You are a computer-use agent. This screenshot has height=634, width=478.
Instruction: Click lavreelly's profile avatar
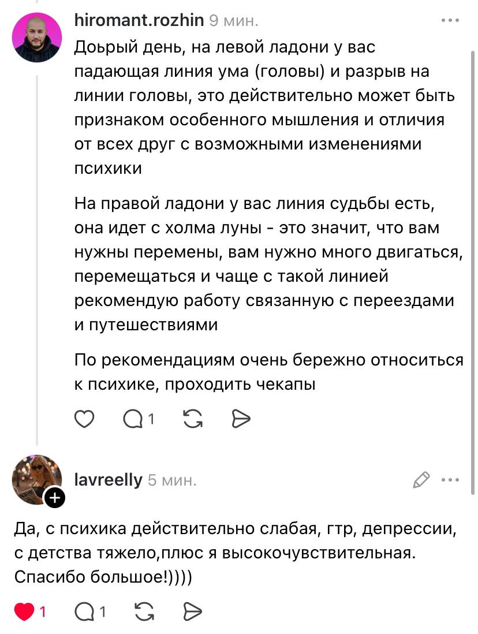click(36, 479)
